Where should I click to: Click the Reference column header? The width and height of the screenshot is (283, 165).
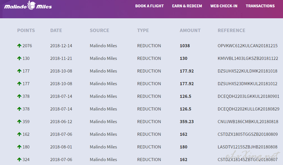(231, 30)
